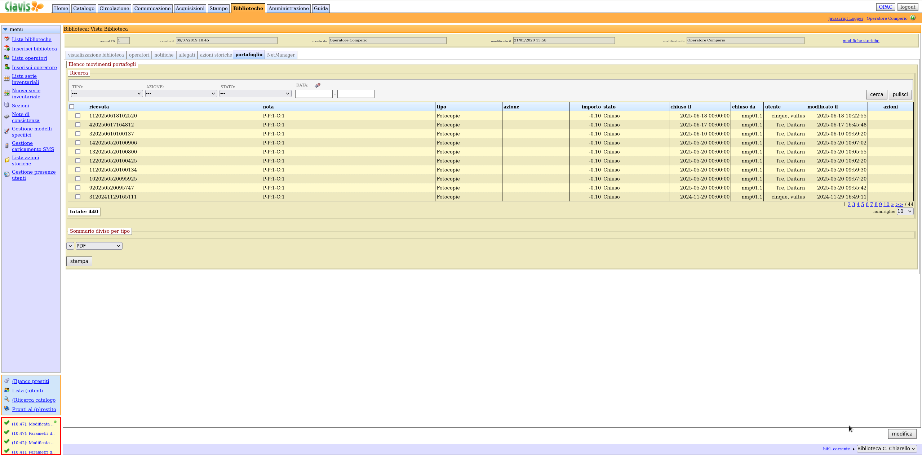Screen dimensions: 922x455
Task: Click the Ricerca catalogo magnifier icon
Action: coord(6,400)
